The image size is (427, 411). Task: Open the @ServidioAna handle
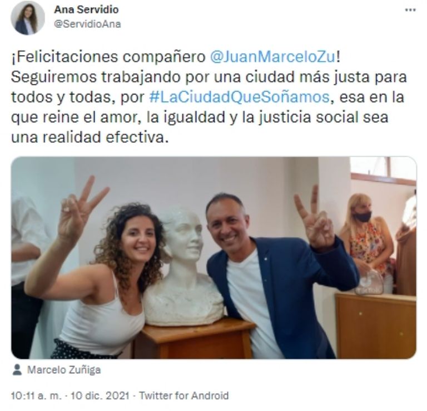coord(87,24)
